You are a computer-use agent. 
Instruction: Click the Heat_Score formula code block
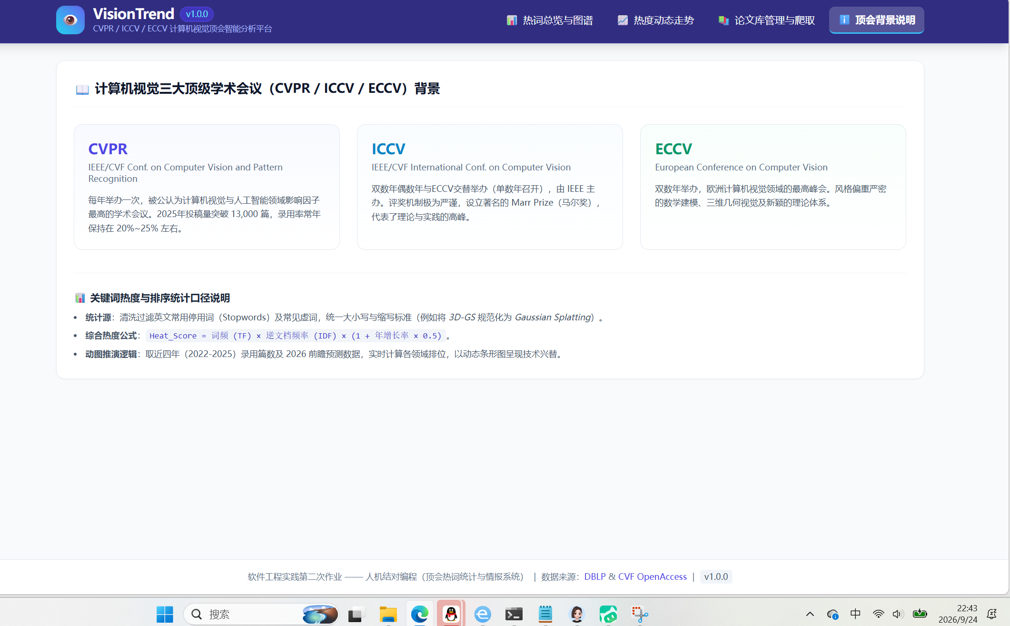296,336
